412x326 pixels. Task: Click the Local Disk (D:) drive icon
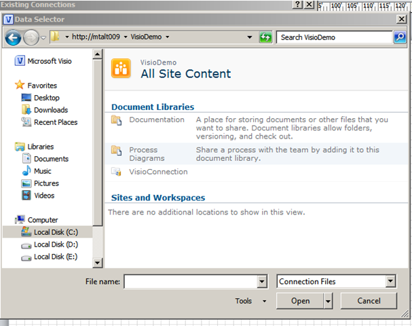tap(26, 246)
